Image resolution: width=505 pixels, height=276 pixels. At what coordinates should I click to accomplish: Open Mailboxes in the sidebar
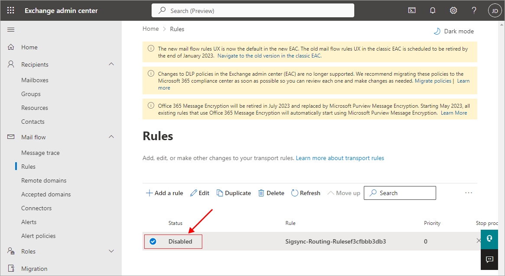(x=35, y=80)
